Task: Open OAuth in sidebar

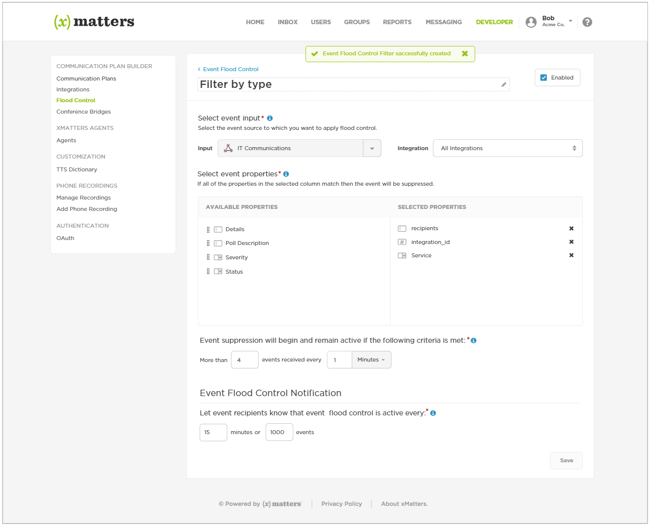Action: pyautogui.click(x=65, y=238)
